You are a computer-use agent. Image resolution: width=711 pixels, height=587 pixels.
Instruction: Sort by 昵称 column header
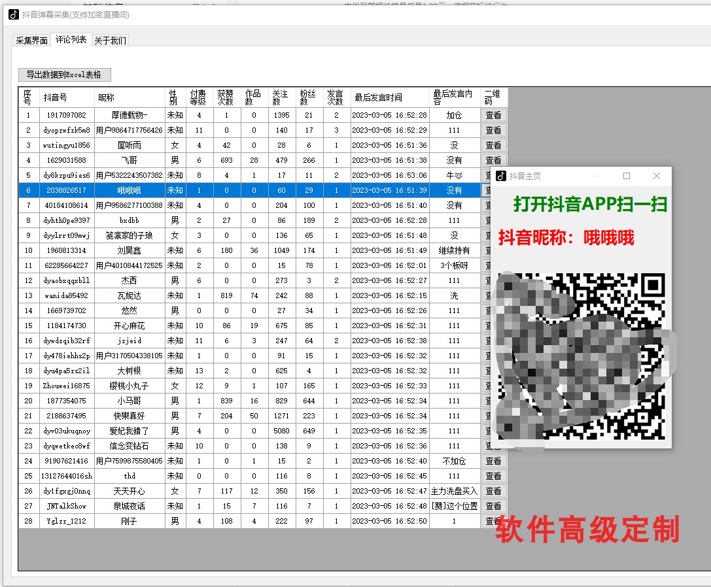click(x=130, y=97)
